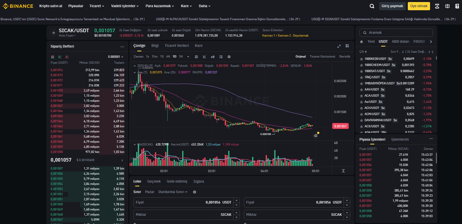
Task: Expand the Daha header menu
Action: 205,6
